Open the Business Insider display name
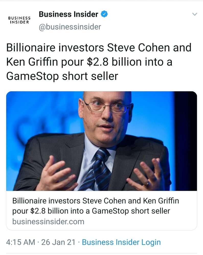 pos(69,14)
